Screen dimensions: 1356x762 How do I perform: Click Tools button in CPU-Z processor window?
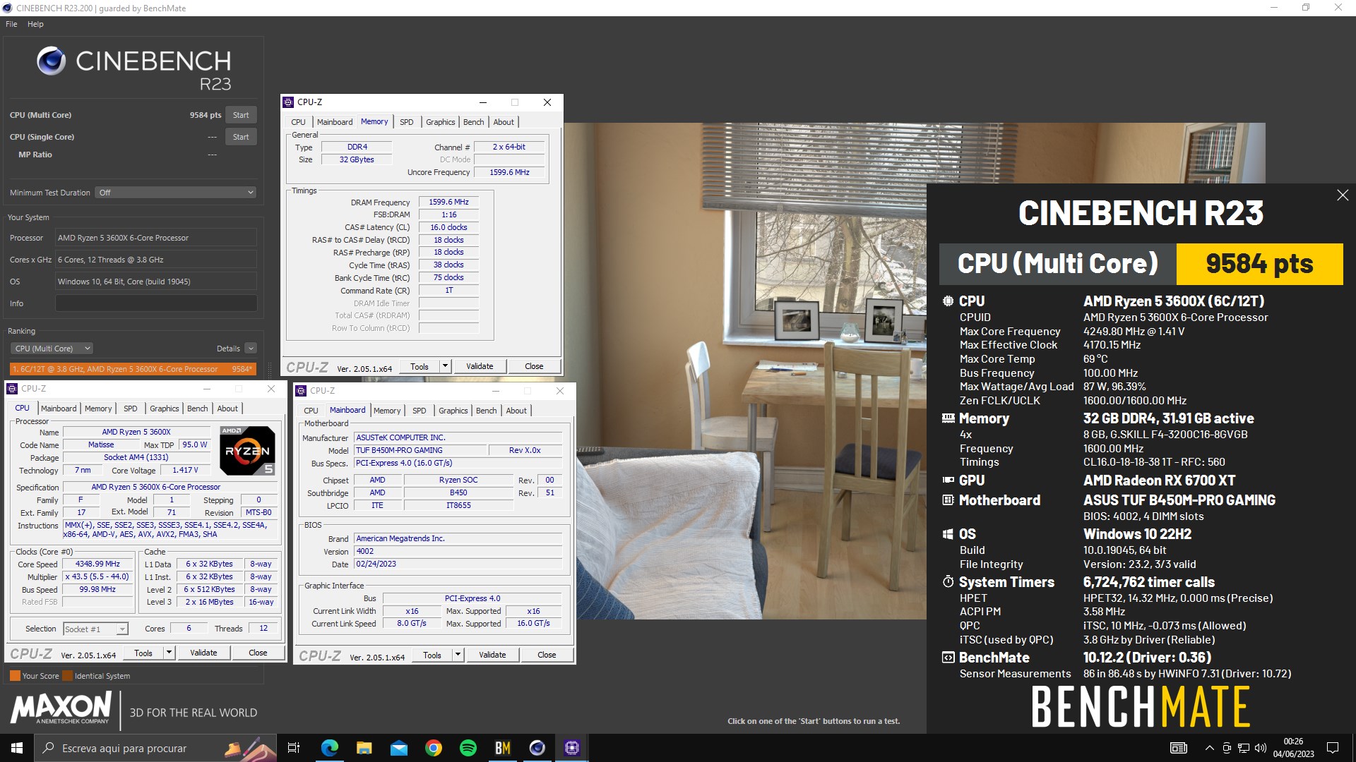coord(143,653)
